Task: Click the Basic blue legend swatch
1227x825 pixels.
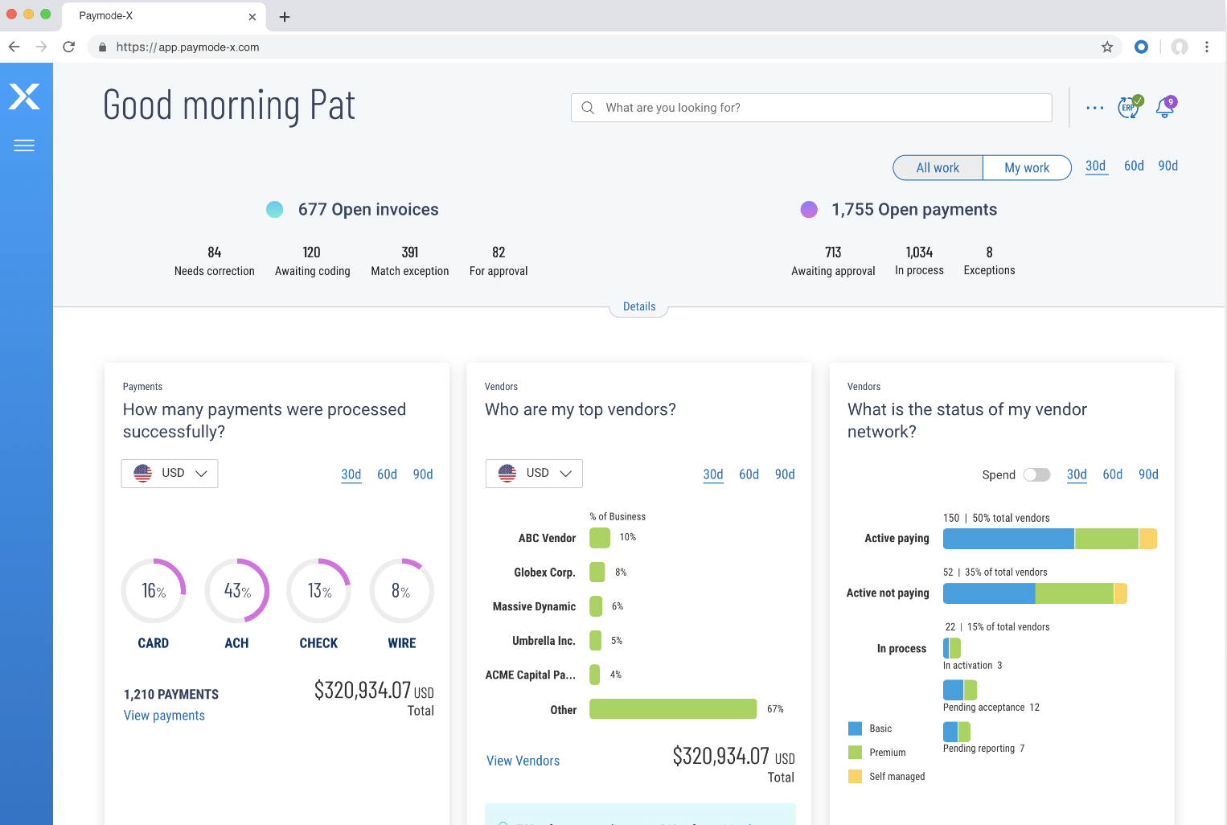Action: click(855, 729)
